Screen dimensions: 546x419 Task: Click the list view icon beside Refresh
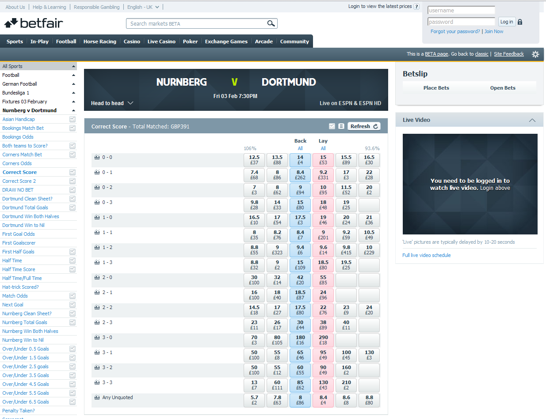pyautogui.click(x=341, y=126)
